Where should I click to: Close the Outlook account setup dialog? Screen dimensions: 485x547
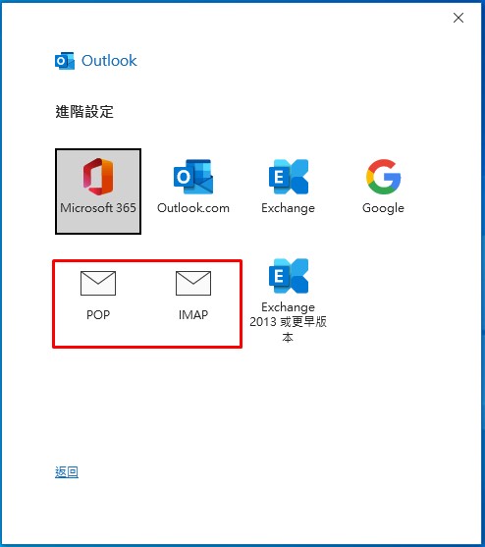[458, 18]
